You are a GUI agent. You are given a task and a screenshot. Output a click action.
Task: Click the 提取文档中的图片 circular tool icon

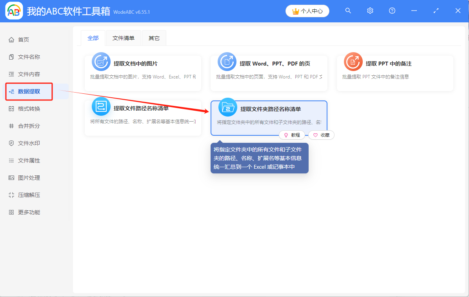[x=101, y=61]
